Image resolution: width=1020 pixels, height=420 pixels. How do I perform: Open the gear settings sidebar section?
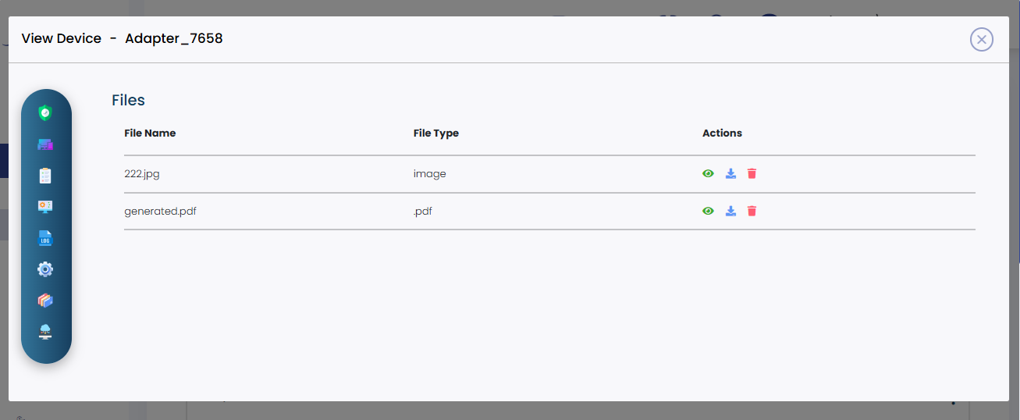click(45, 269)
